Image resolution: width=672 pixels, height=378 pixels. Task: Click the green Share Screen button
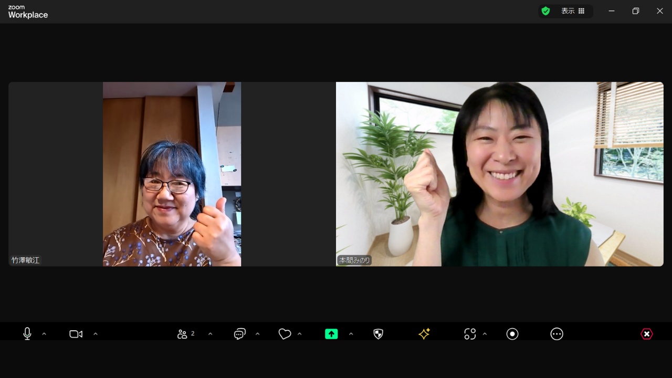pos(331,334)
